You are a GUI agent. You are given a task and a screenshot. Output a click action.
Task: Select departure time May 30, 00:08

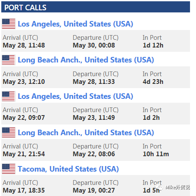tap(94, 45)
